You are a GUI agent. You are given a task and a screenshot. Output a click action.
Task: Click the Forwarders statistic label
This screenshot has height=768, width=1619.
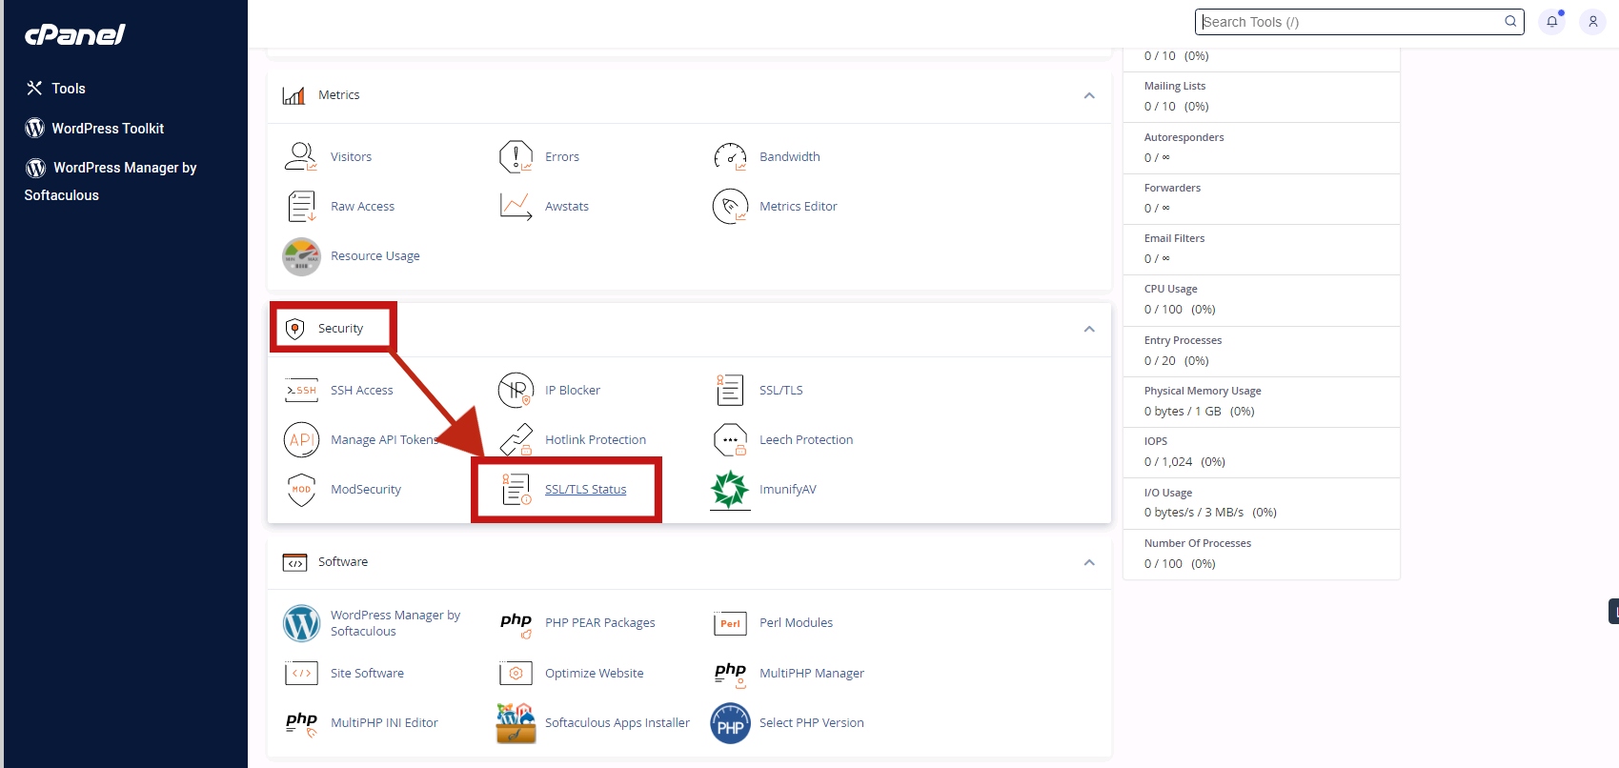1172,188
